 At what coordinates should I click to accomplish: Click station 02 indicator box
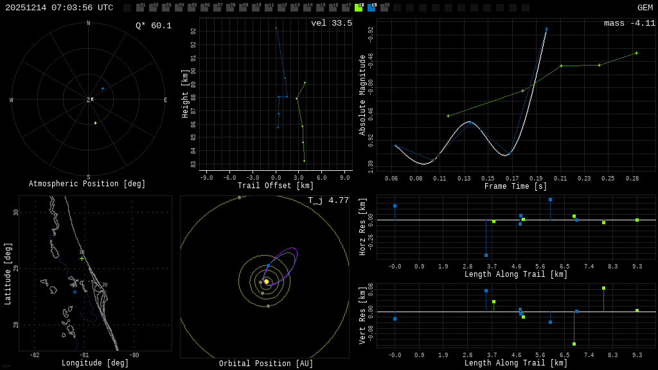point(153,8)
